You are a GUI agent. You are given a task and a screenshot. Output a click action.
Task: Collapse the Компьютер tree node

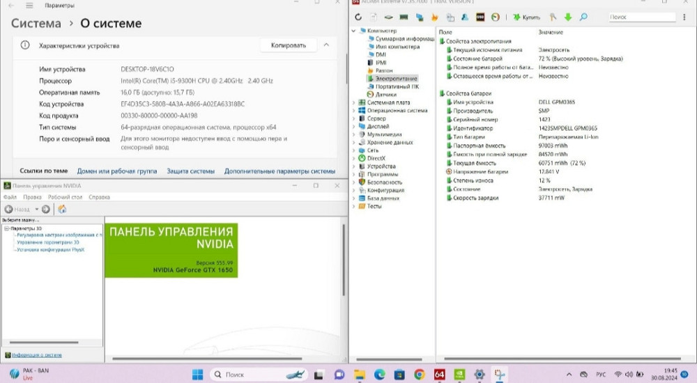(x=354, y=31)
